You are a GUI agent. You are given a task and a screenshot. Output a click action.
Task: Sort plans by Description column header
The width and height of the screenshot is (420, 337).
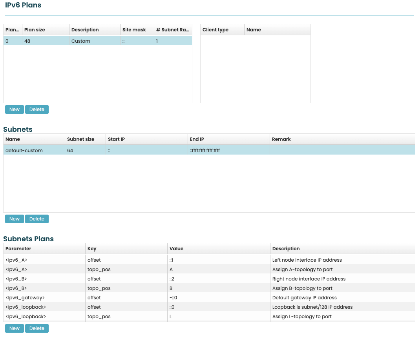click(95, 30)
